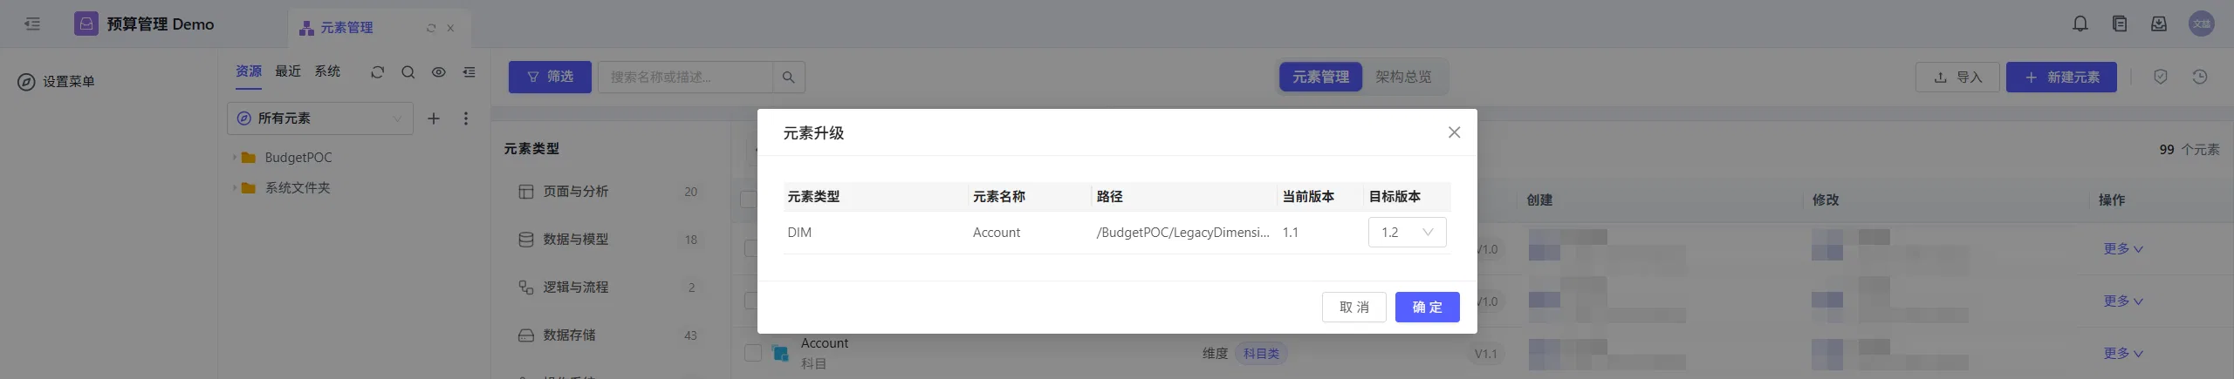Switch to 最近 tab

pos(288,71)
